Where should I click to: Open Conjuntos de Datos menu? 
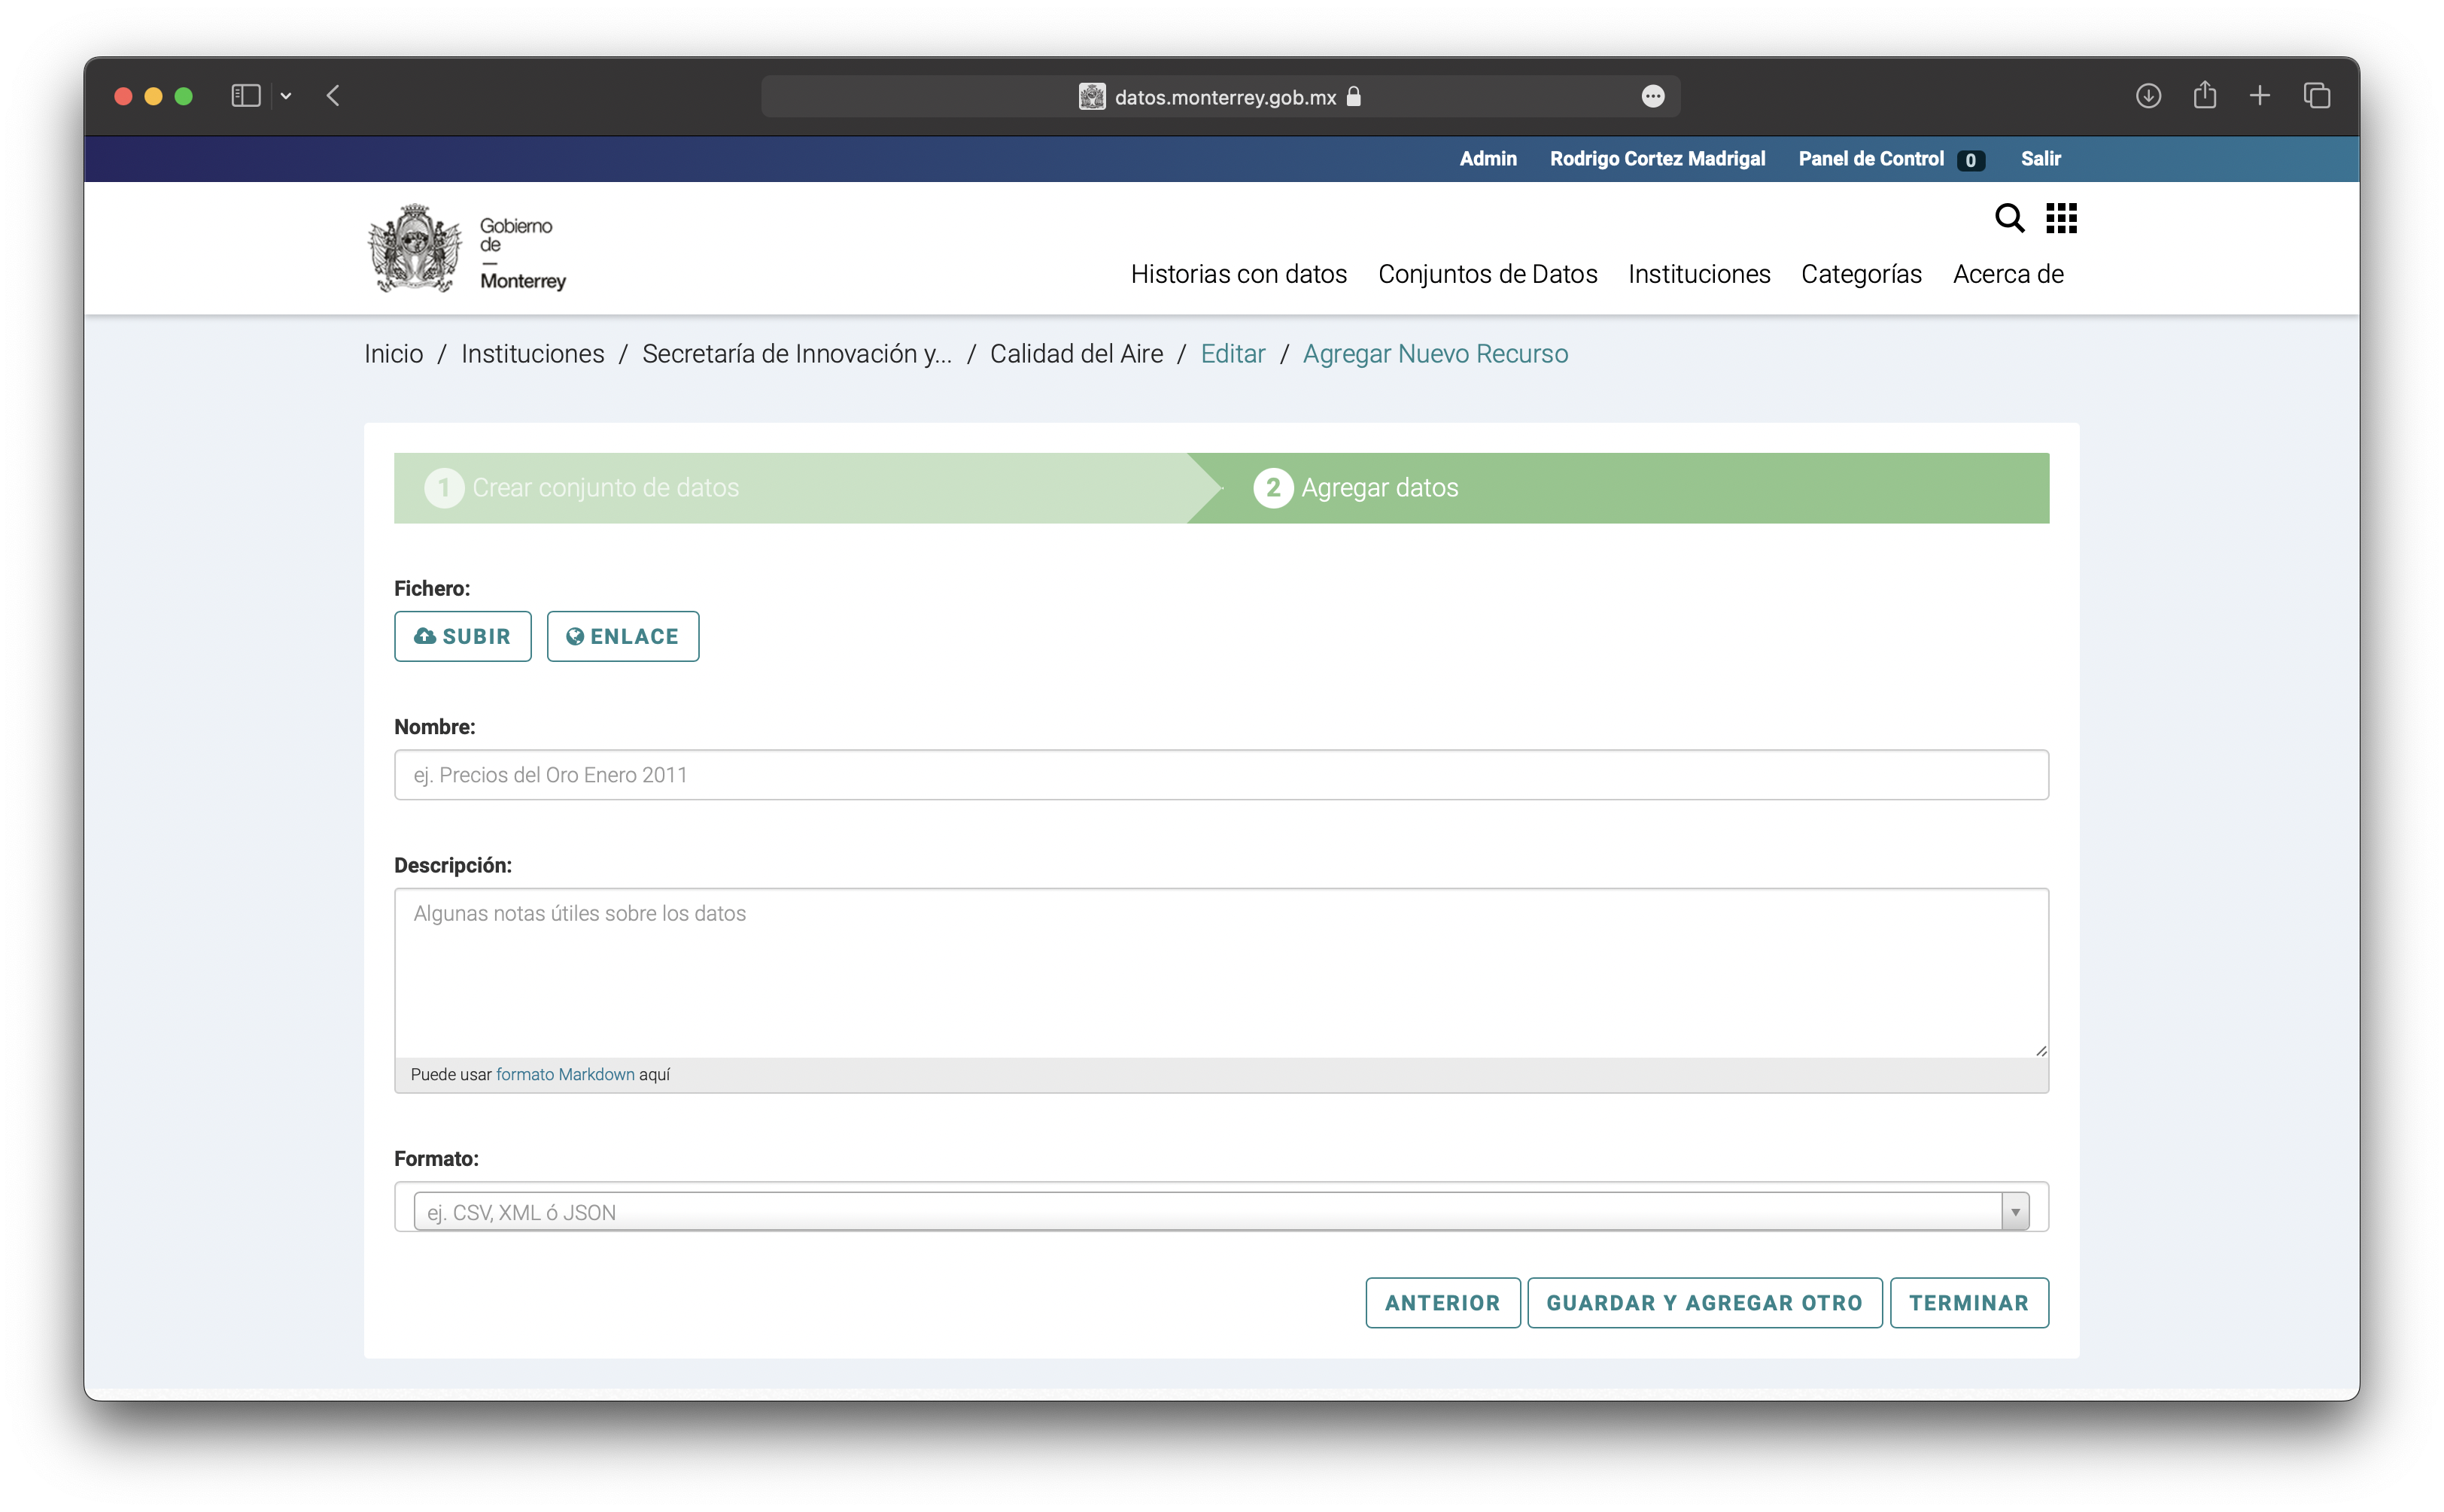(x=1487, y=274)
